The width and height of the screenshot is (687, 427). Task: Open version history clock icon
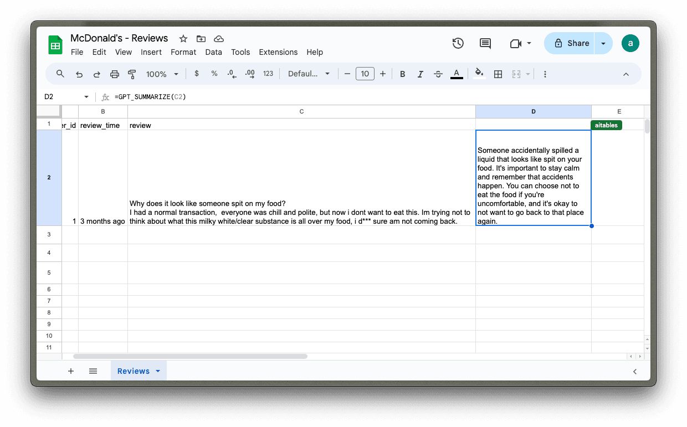pyautogui.click(x=458, y=43)
